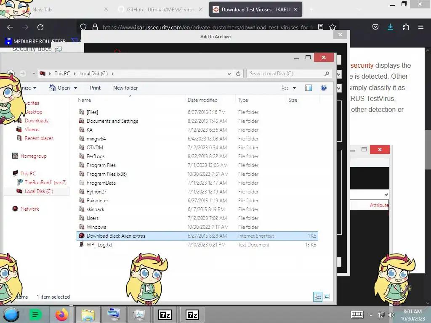Select the Rainmeter folder row
This screenshot has width=431, height=323.
(x=197, y=200)
